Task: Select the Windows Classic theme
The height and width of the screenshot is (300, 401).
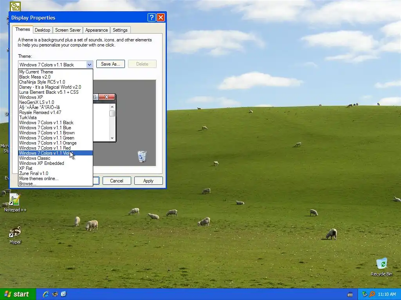Action: 56,158
